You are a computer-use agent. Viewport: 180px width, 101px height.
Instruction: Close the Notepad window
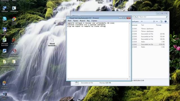click(x=129, y=18)
